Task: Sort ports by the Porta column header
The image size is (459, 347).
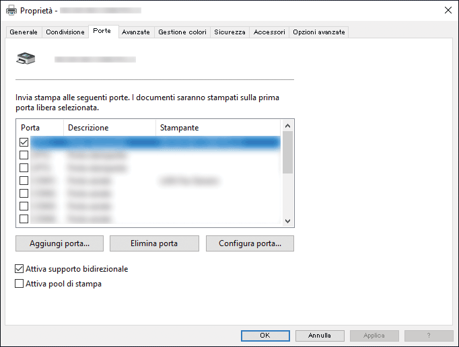Action: 40,128
